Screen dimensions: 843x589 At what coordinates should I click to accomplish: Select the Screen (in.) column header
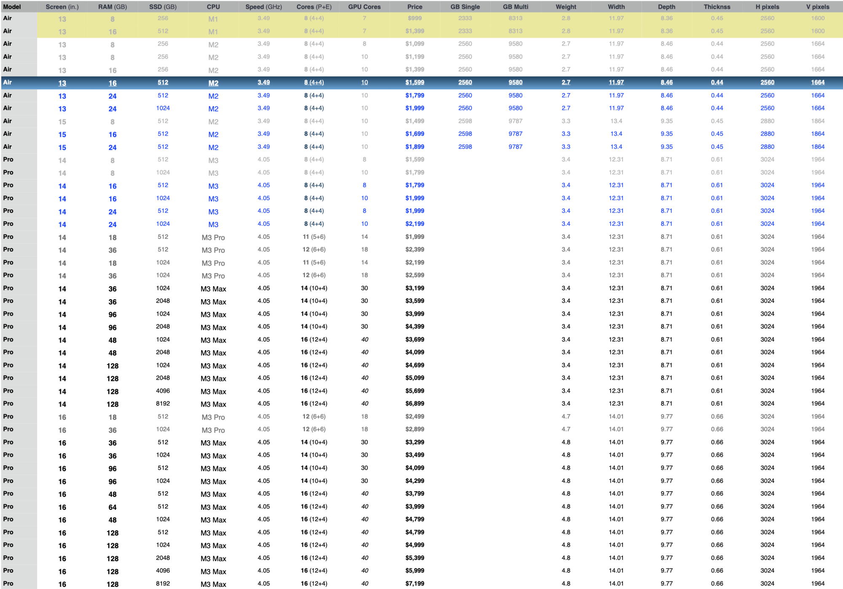click(x=62, y=7)
